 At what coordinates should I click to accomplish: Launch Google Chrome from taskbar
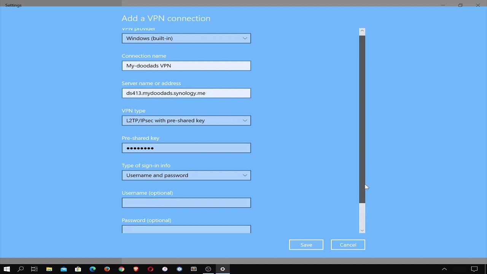click(121, 269)
